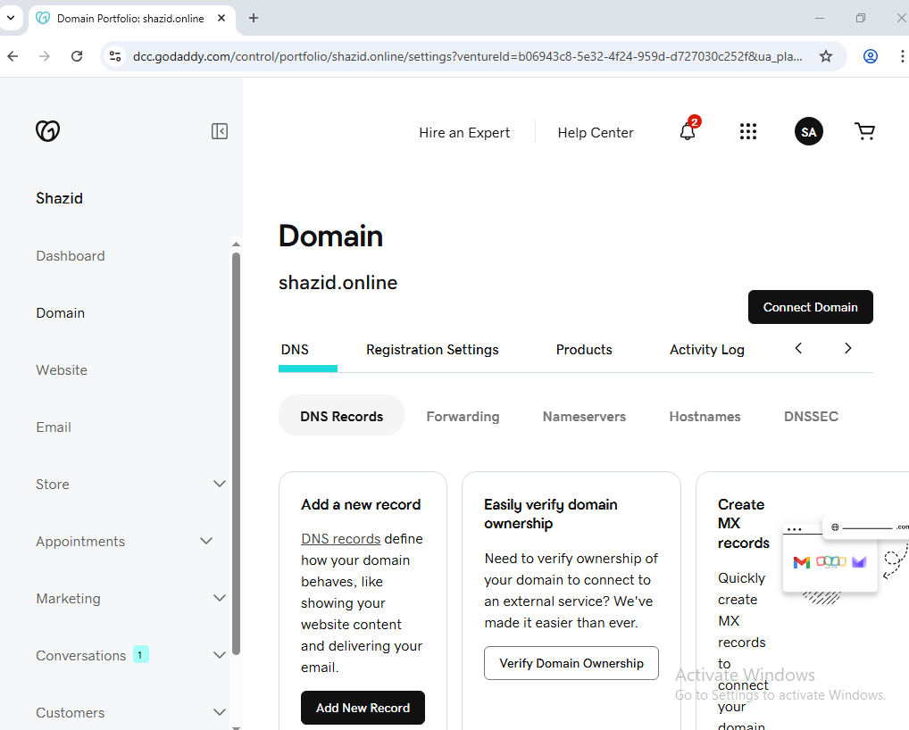Select the DNSSEC sub-tab
Viewport: 909px width, 730px height.
(x=811, y=417)
